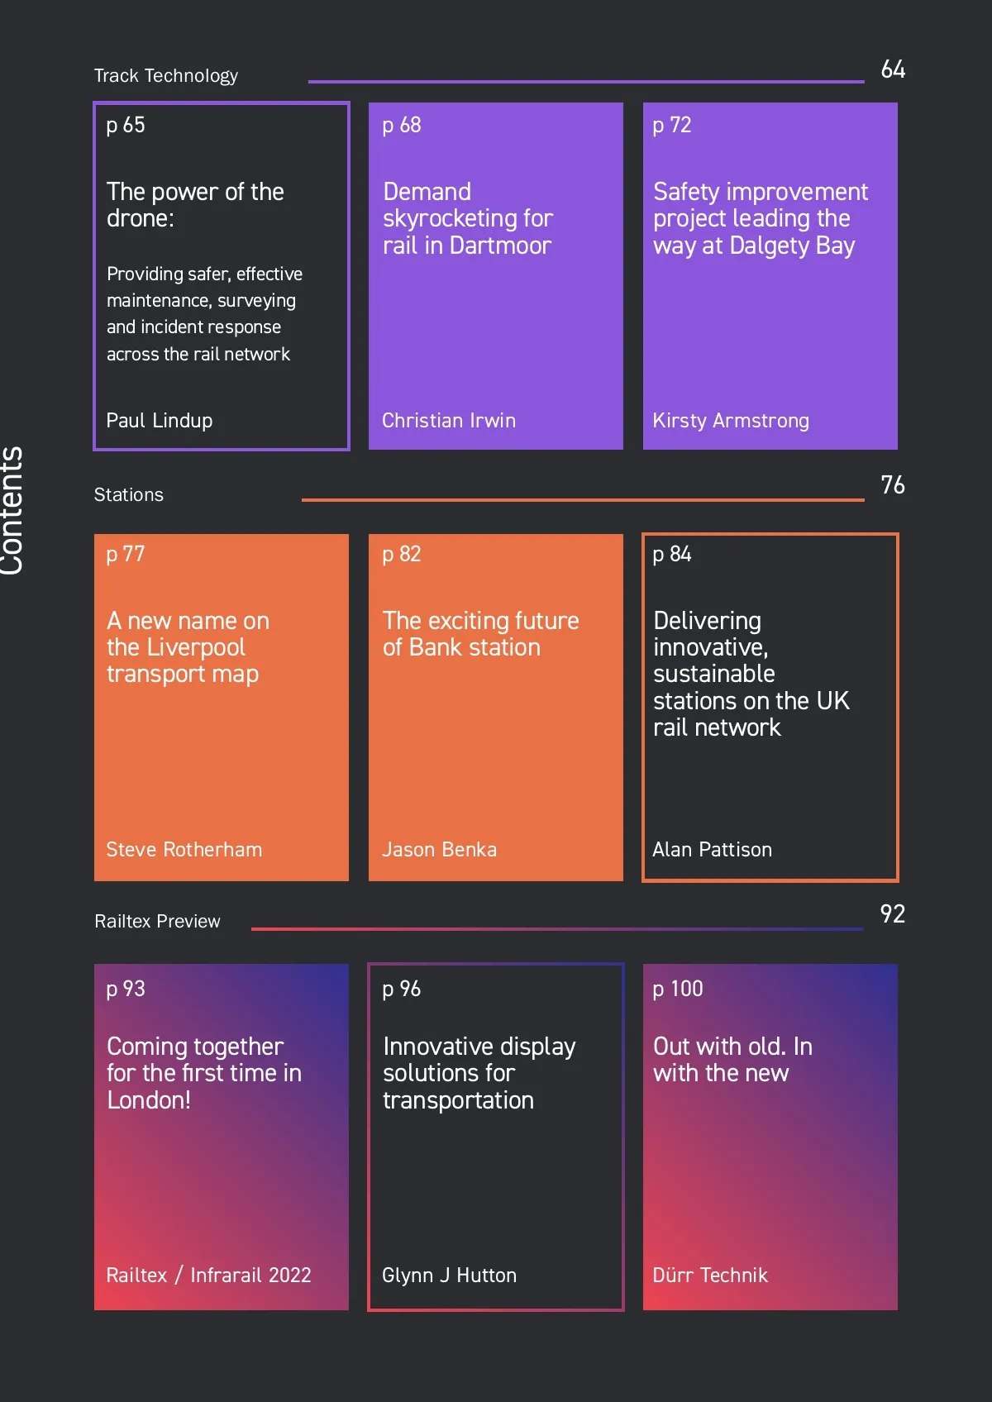
Task: Open "Safety improvement project" Dalgety Bay article
Action: click(760, 219)
